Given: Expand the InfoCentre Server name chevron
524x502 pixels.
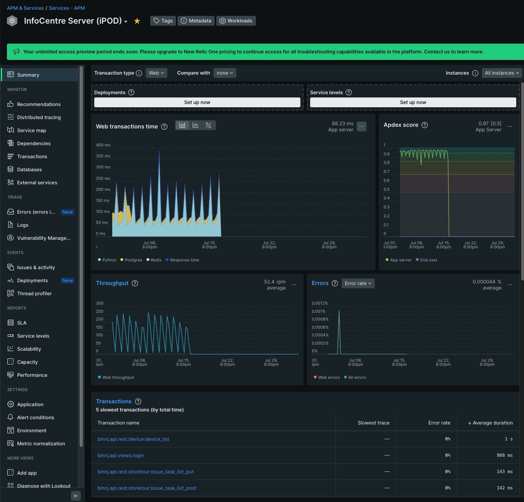Looking at the screenshot, I should [126, 22].
